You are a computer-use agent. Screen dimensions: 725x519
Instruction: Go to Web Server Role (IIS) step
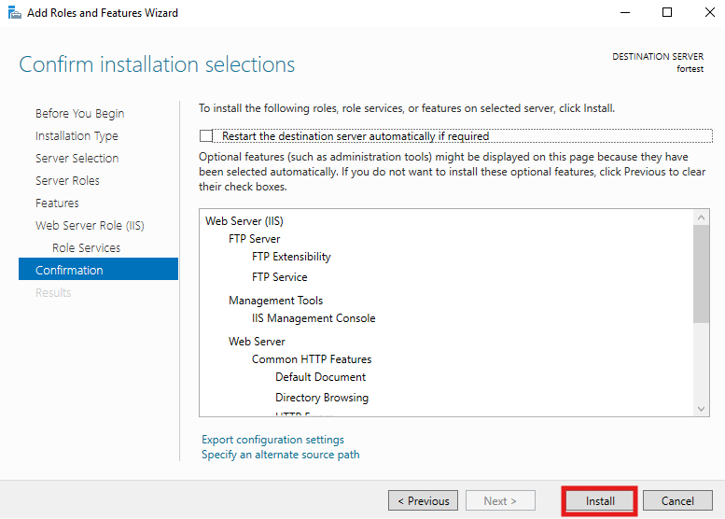[90, 225]
